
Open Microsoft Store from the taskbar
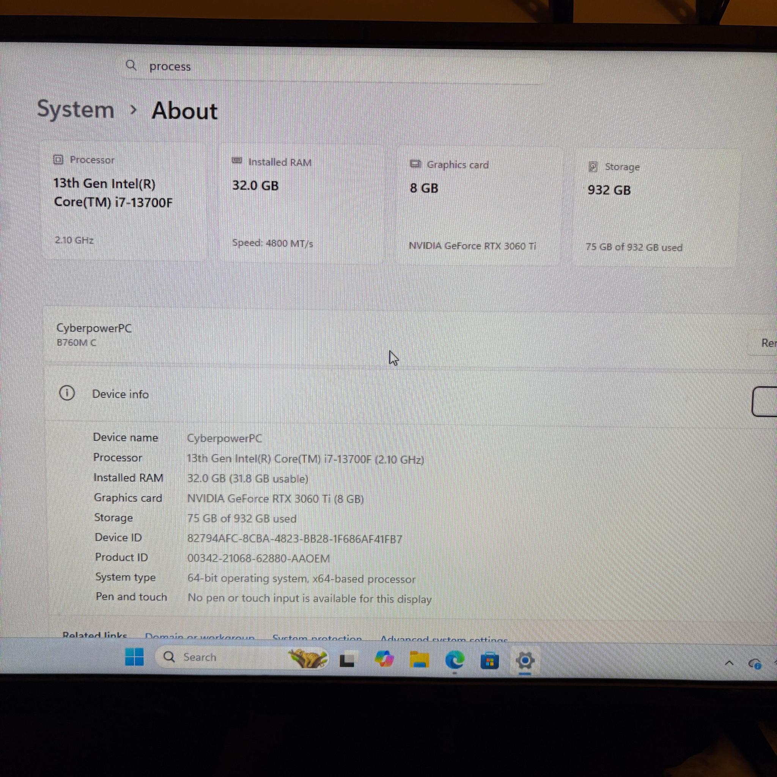pyautogui.click(x=489, y=661)
